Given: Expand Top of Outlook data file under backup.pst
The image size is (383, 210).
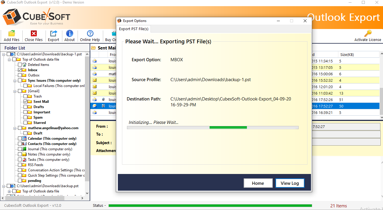Looking at the screenshot, I should tap(9, 191).
